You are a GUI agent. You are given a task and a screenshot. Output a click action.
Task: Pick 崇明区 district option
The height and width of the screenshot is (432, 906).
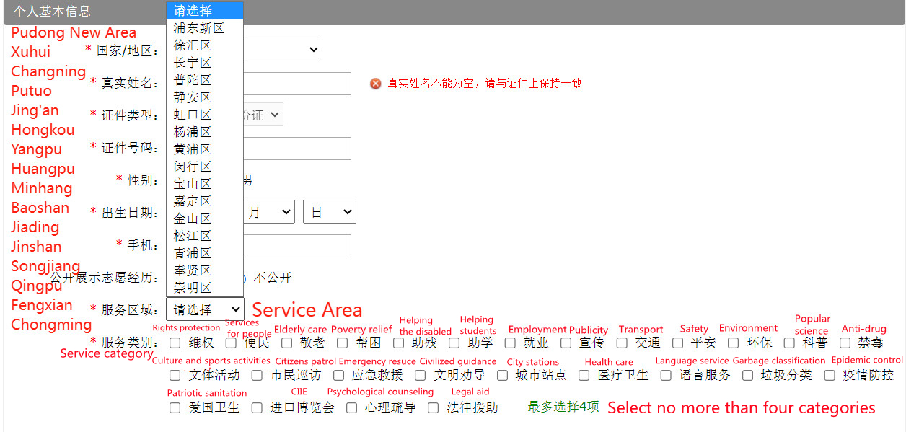(x=205, y=288)
